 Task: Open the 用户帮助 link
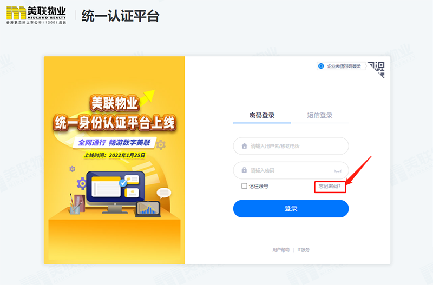(x=281, y=250)
